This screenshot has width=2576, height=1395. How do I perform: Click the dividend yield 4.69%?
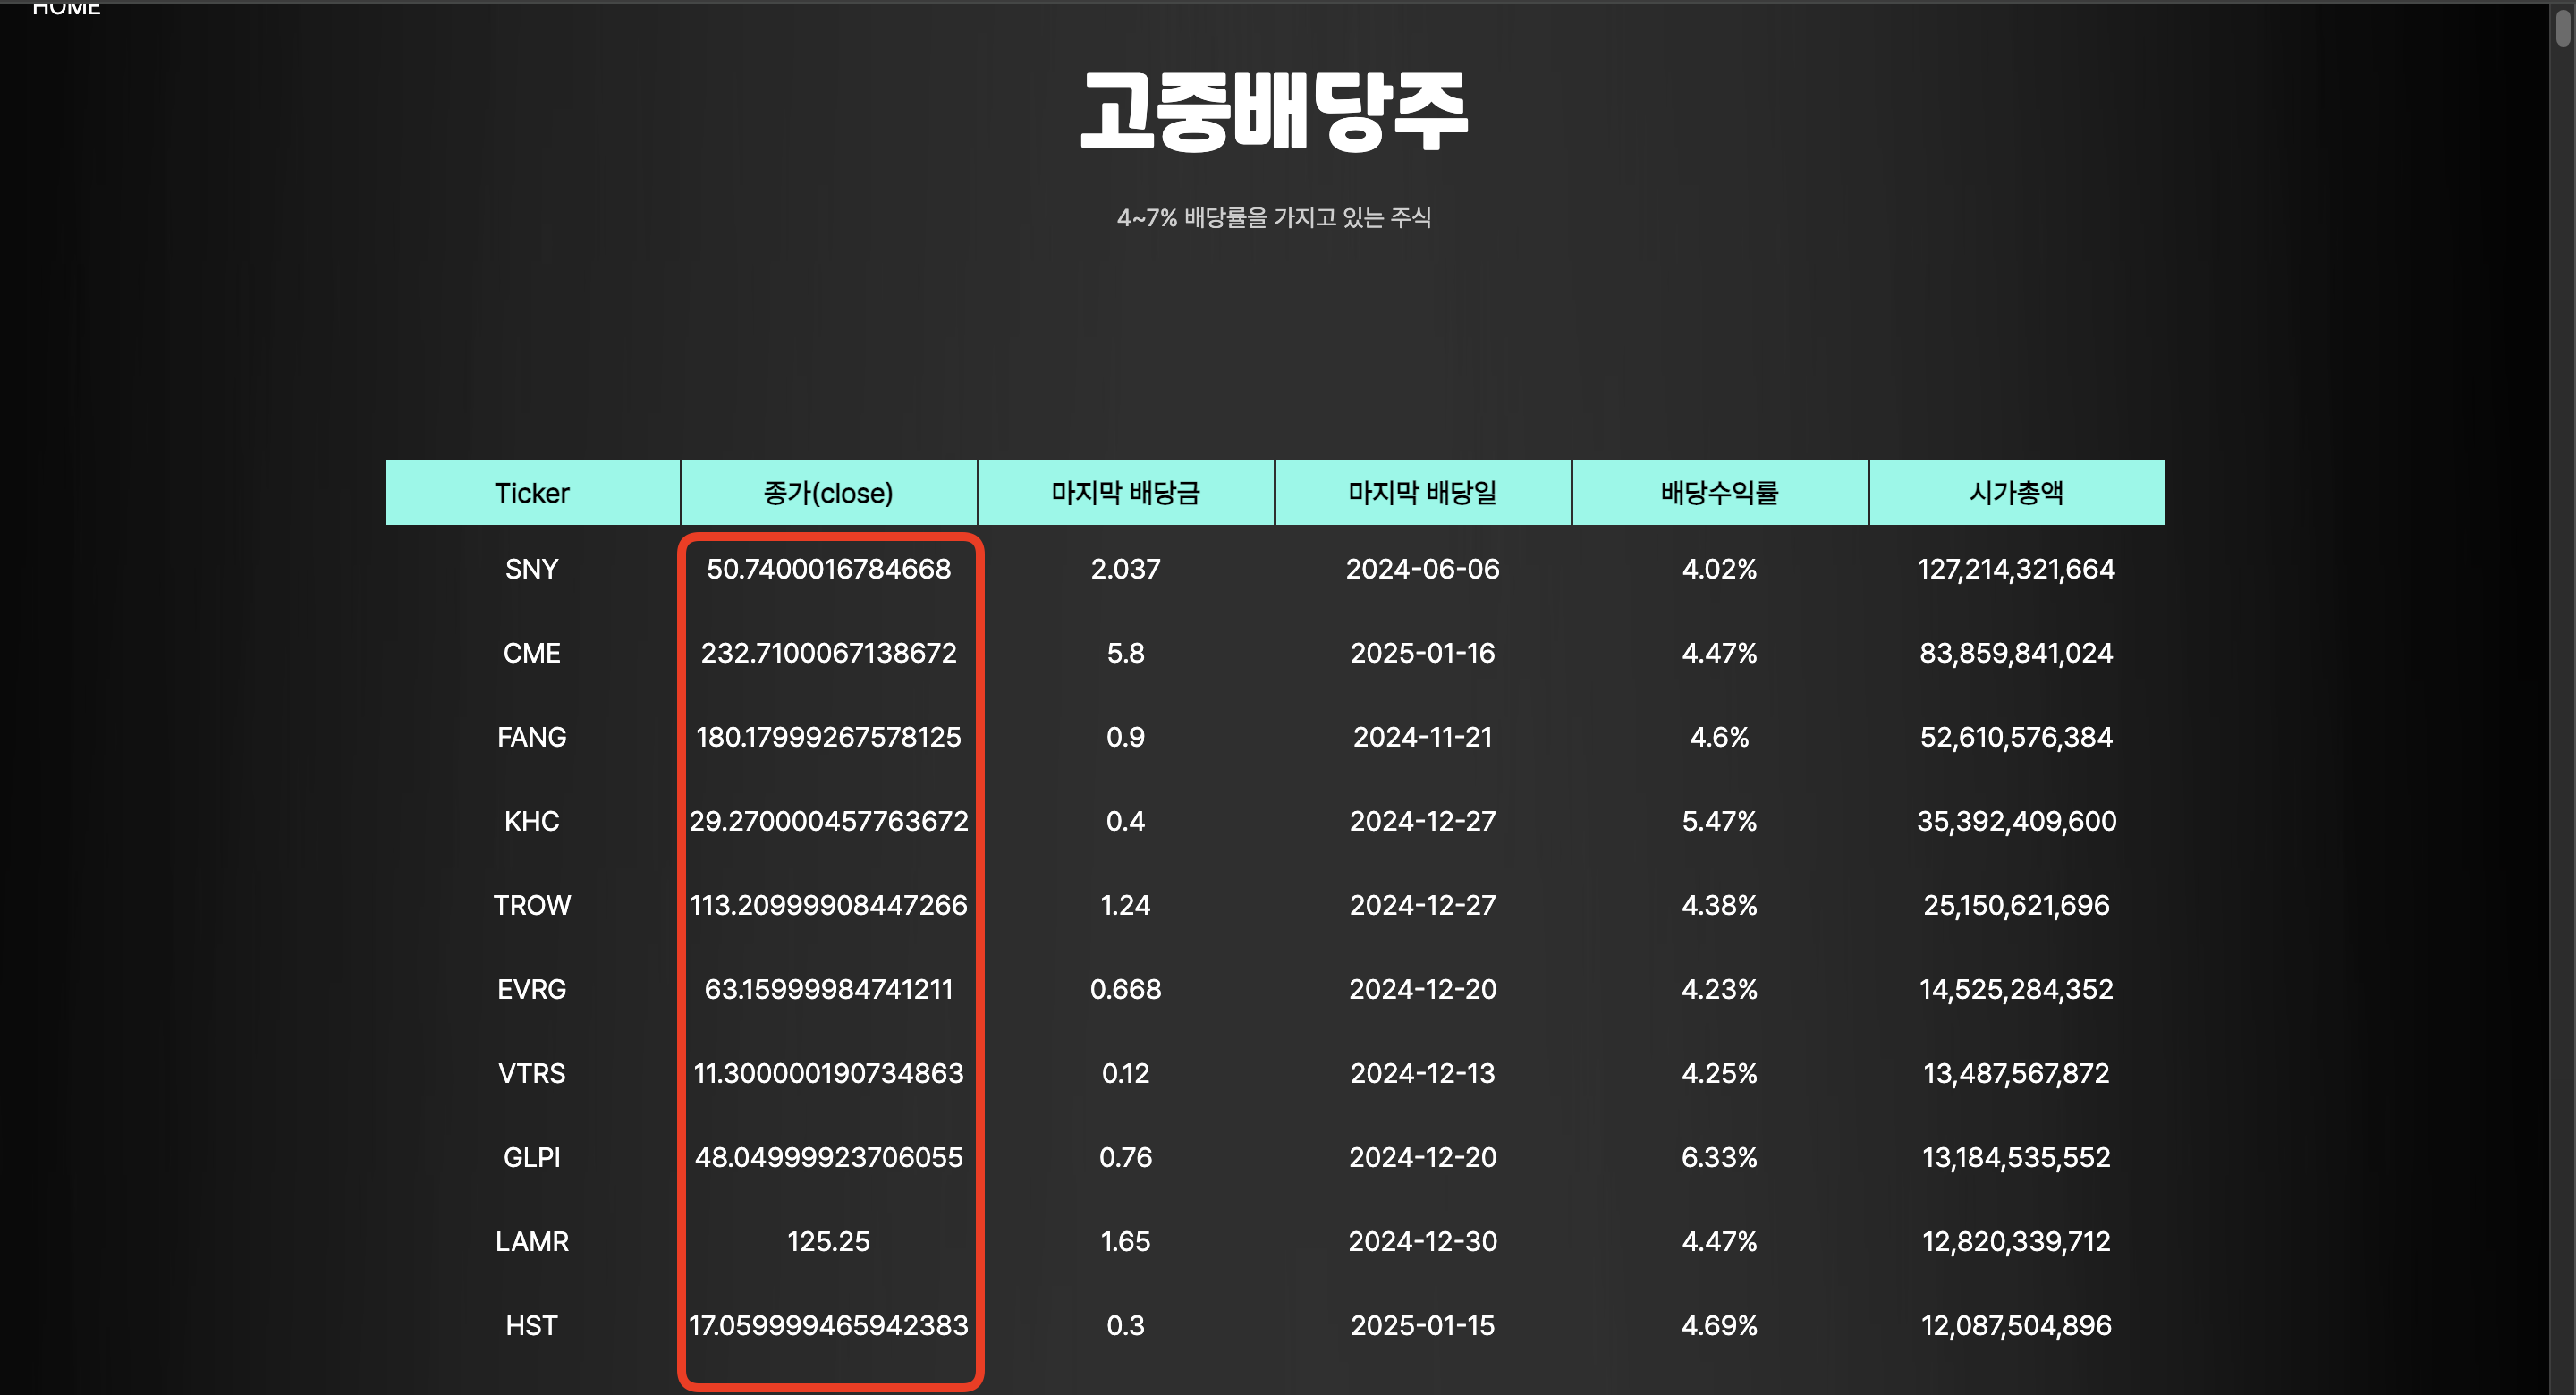coord(1720,1325)
